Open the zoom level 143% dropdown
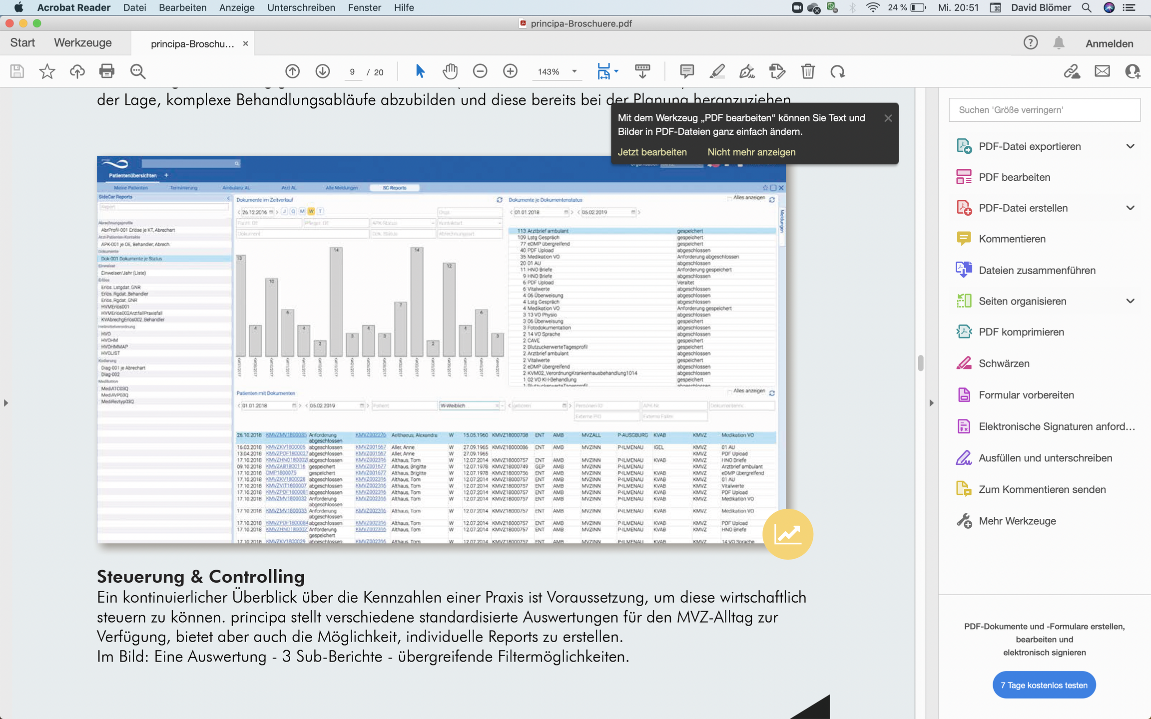This screenshot has width=1151, height=719. point(575,71)
